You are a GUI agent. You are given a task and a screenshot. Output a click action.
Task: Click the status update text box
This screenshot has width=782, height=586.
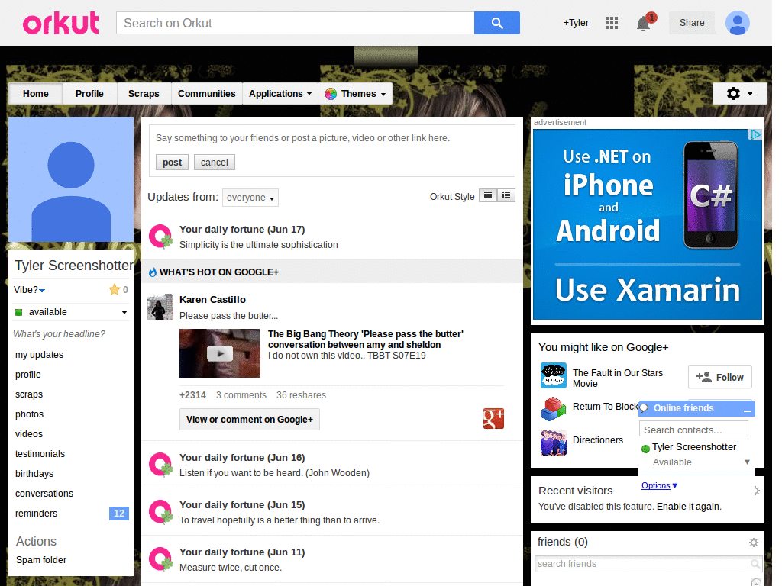[331, 138]
